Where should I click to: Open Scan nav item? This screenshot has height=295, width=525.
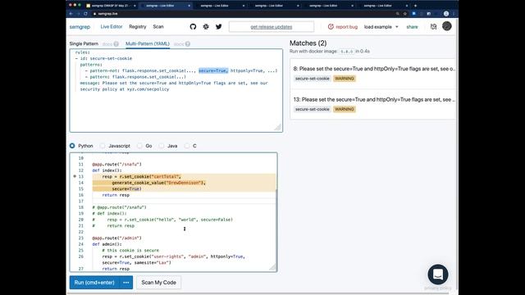pos(158,27)
